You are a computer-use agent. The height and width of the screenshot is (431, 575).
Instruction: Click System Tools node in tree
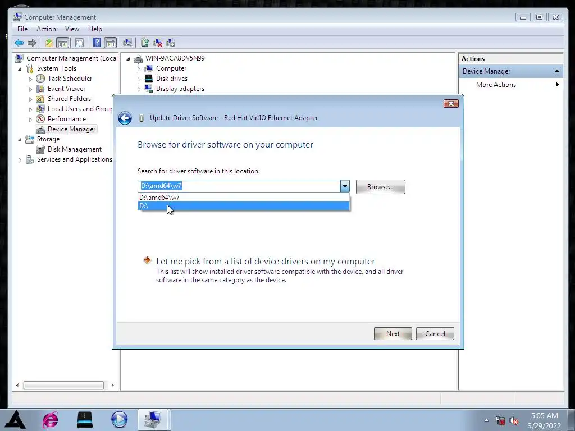click(57, 68)
